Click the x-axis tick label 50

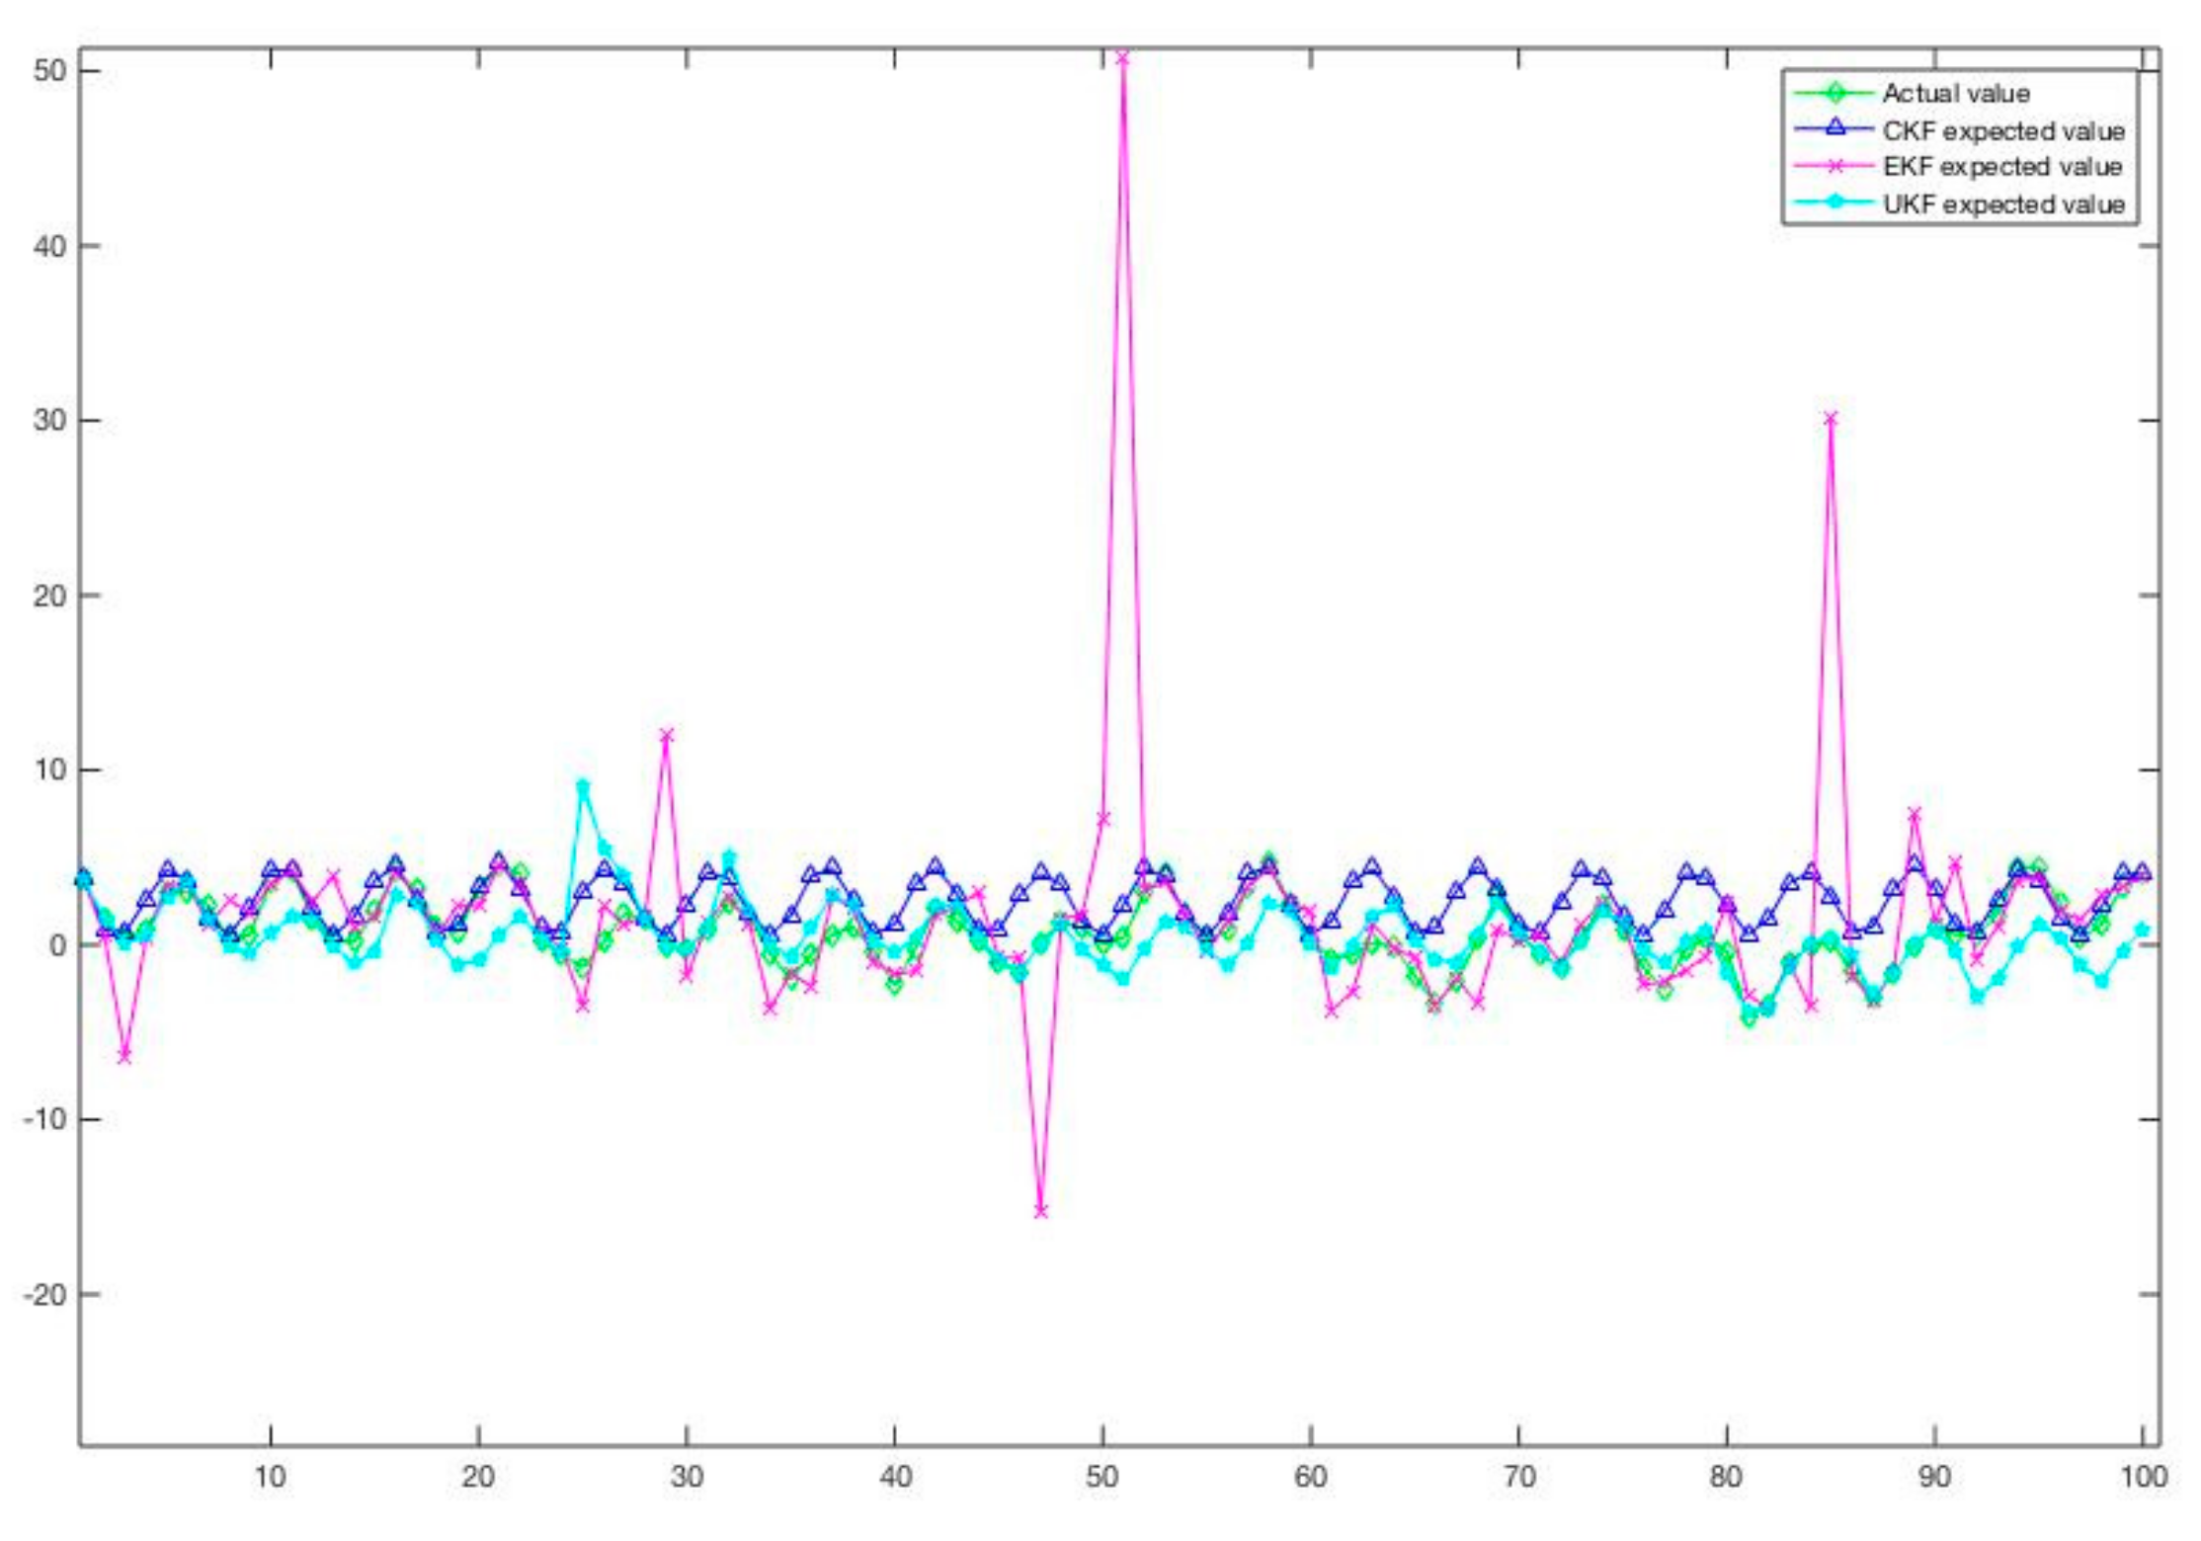[1102, 1478]
